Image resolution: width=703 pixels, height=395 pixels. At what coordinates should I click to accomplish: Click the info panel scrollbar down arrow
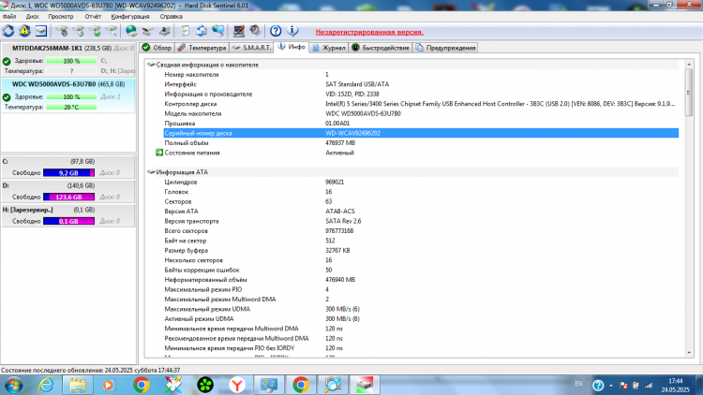point(689,353)
